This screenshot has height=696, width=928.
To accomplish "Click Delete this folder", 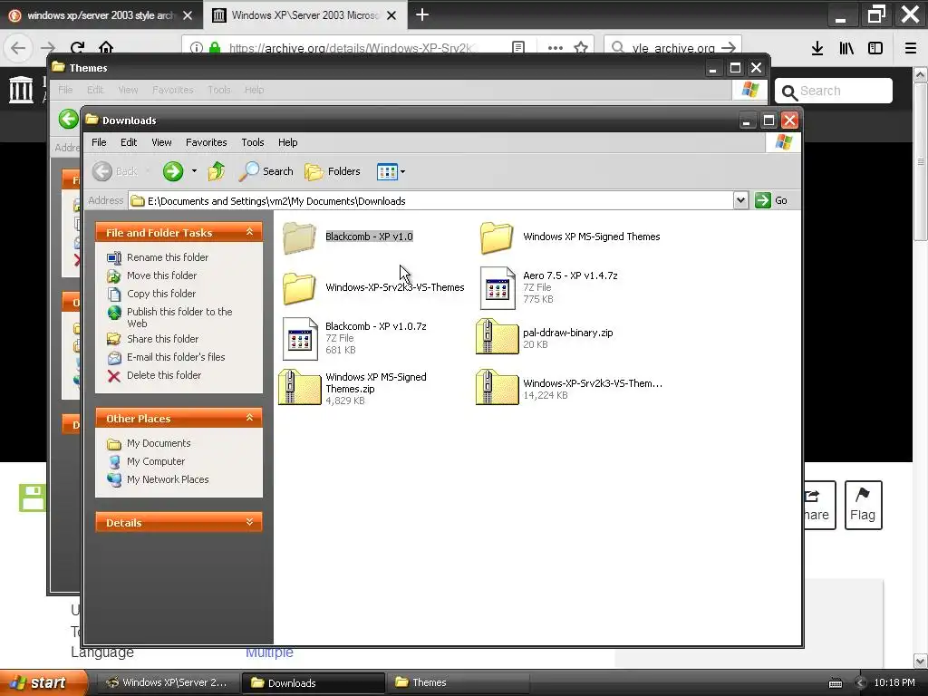I will point(164,375).
